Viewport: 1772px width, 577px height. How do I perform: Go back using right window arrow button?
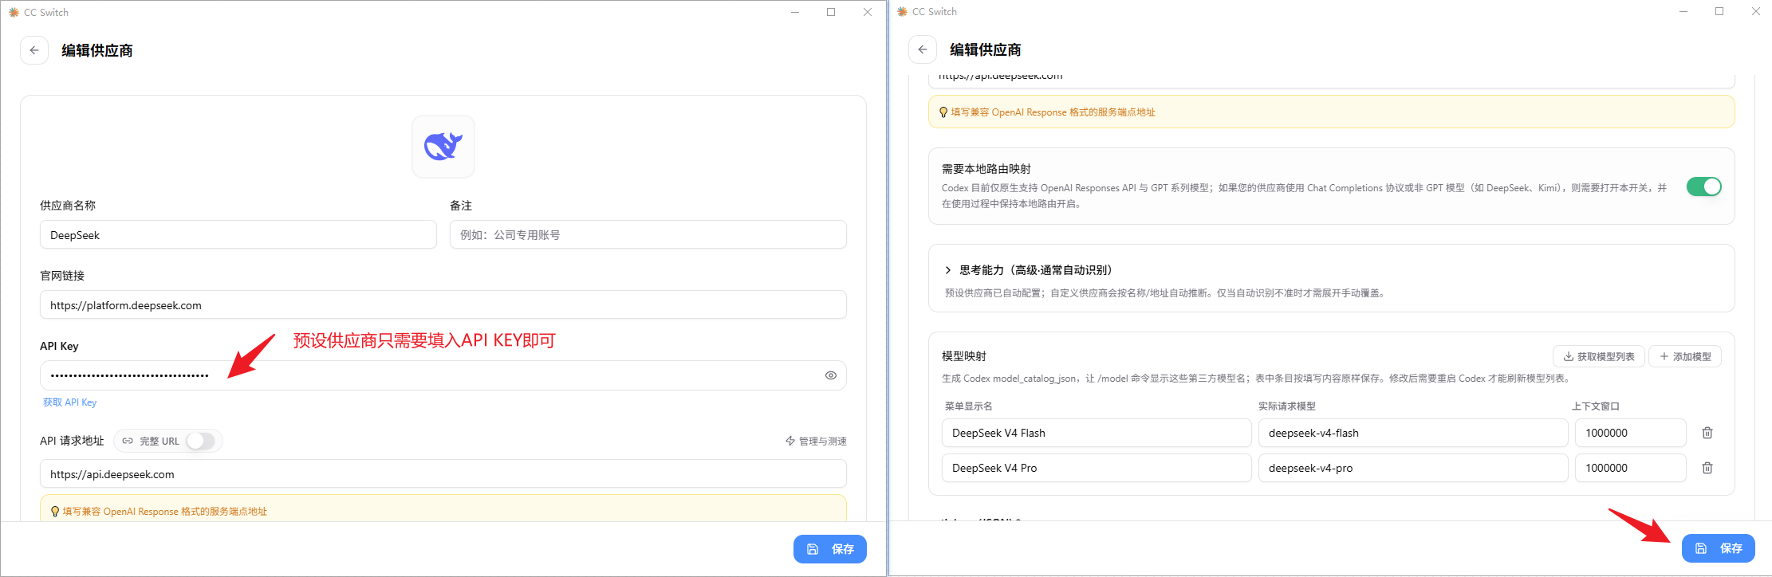[923, 49]
